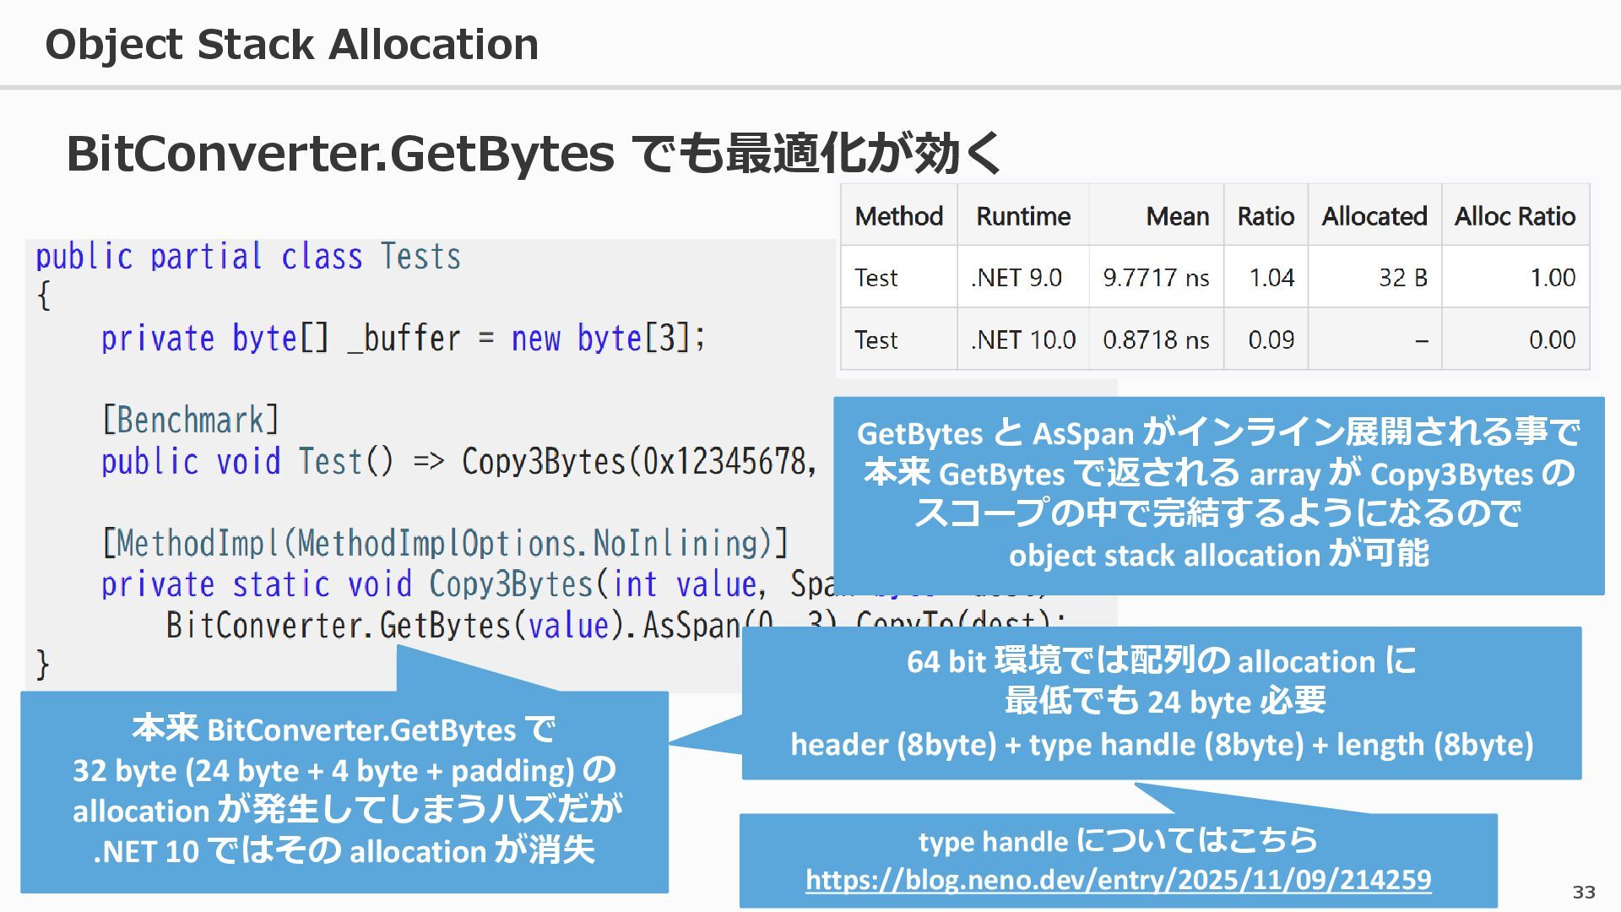Click the Method column header
This screenshot has width=1621, height=912.
tap(898, 216)
